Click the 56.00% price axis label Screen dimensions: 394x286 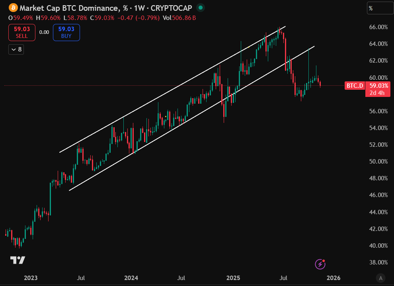tap(378, 111)
